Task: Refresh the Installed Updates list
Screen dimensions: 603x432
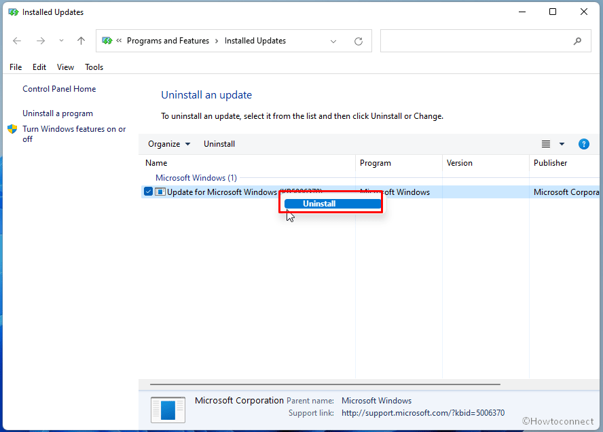Action: tap(359, 41)
